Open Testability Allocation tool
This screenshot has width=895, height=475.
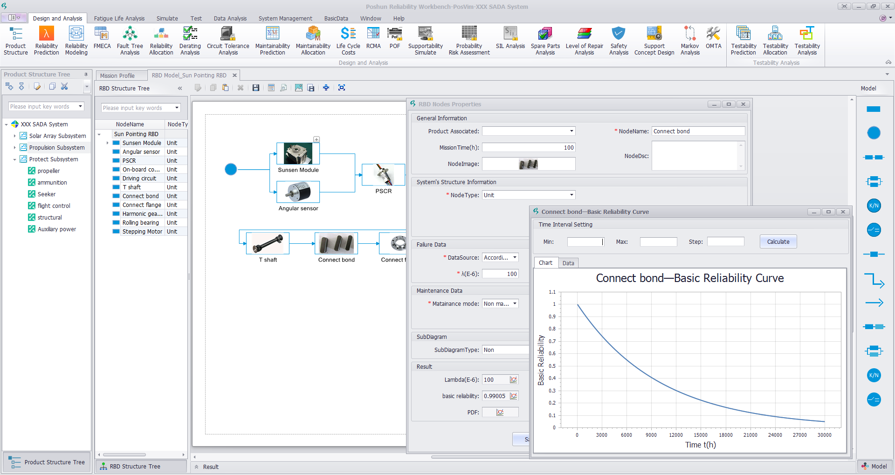pos(775,41)
